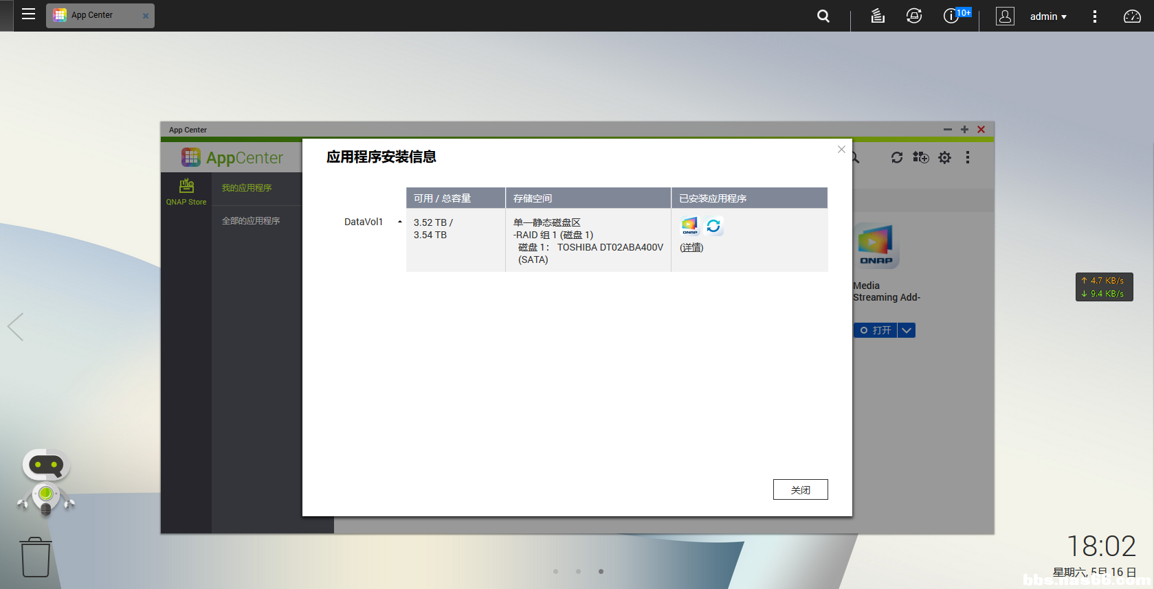Close the 应用程序安装信息 dialog with X
The width and height of the screenshot is (1154, 589).
(x=841, y=149)
